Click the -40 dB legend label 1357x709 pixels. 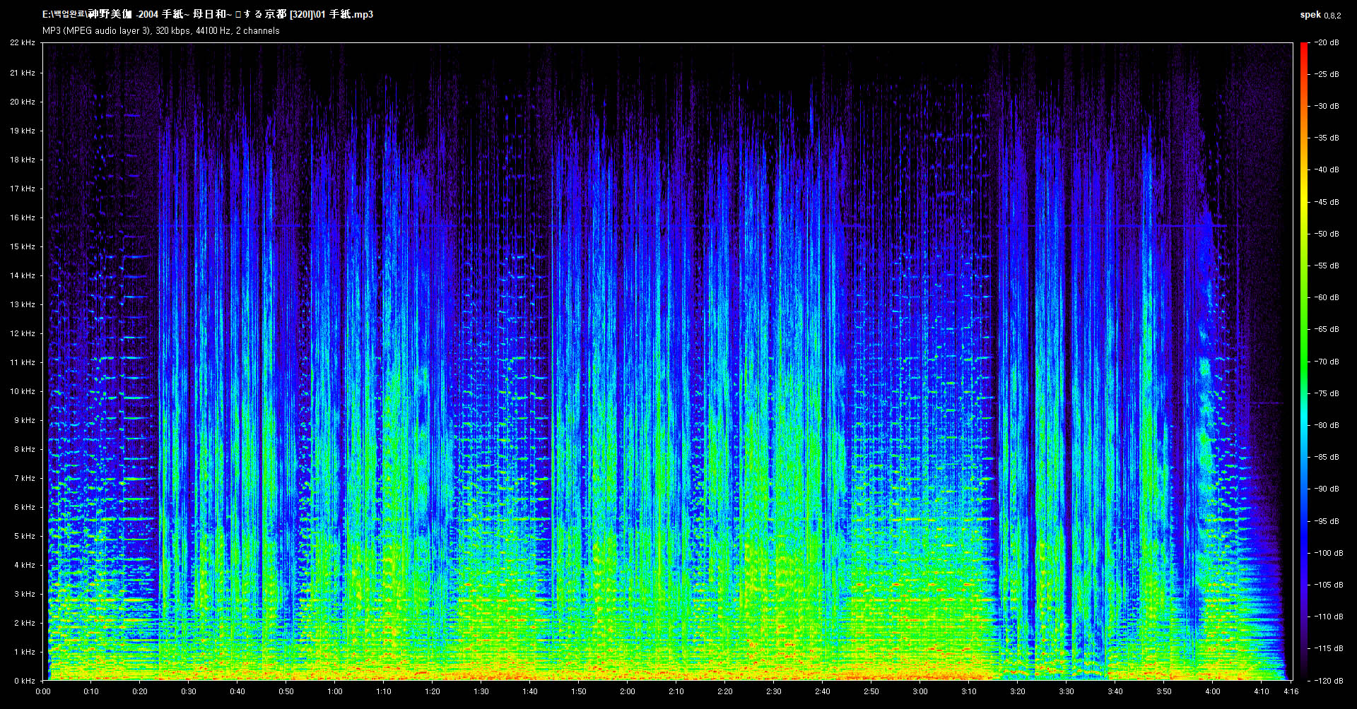coord(1327,169)
